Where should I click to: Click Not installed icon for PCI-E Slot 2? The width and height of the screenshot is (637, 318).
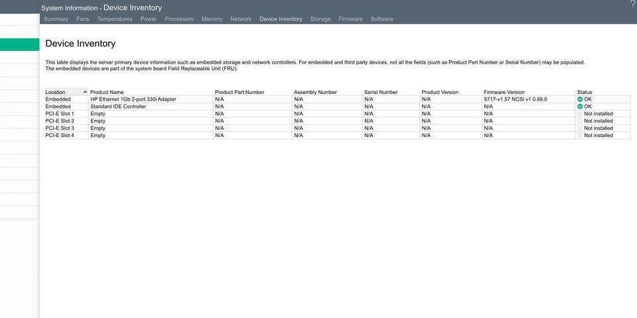(x=580, y=121)
